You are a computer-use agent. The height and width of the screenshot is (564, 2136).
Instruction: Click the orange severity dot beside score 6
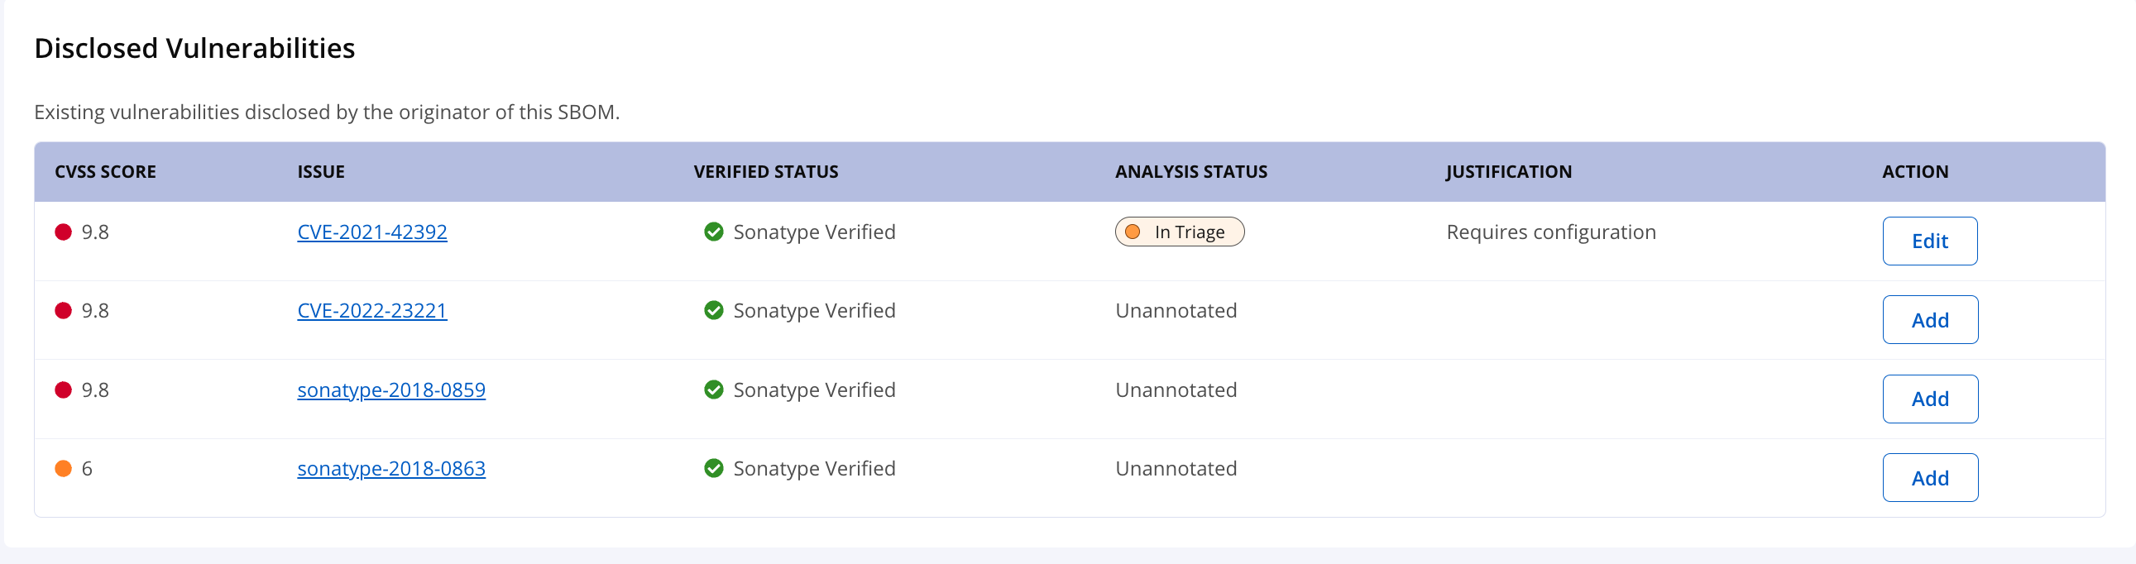tap(63, 469)
